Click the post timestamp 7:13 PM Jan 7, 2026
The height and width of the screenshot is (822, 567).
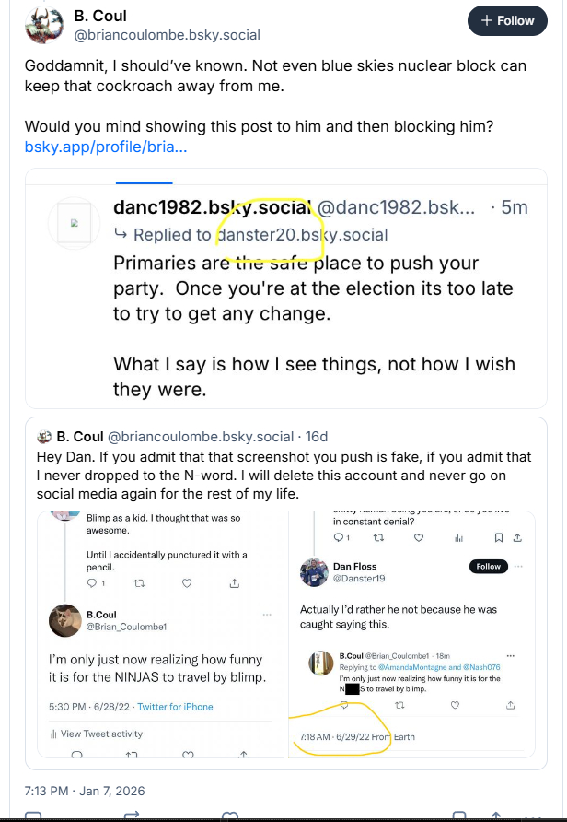(x=85, y=791)
